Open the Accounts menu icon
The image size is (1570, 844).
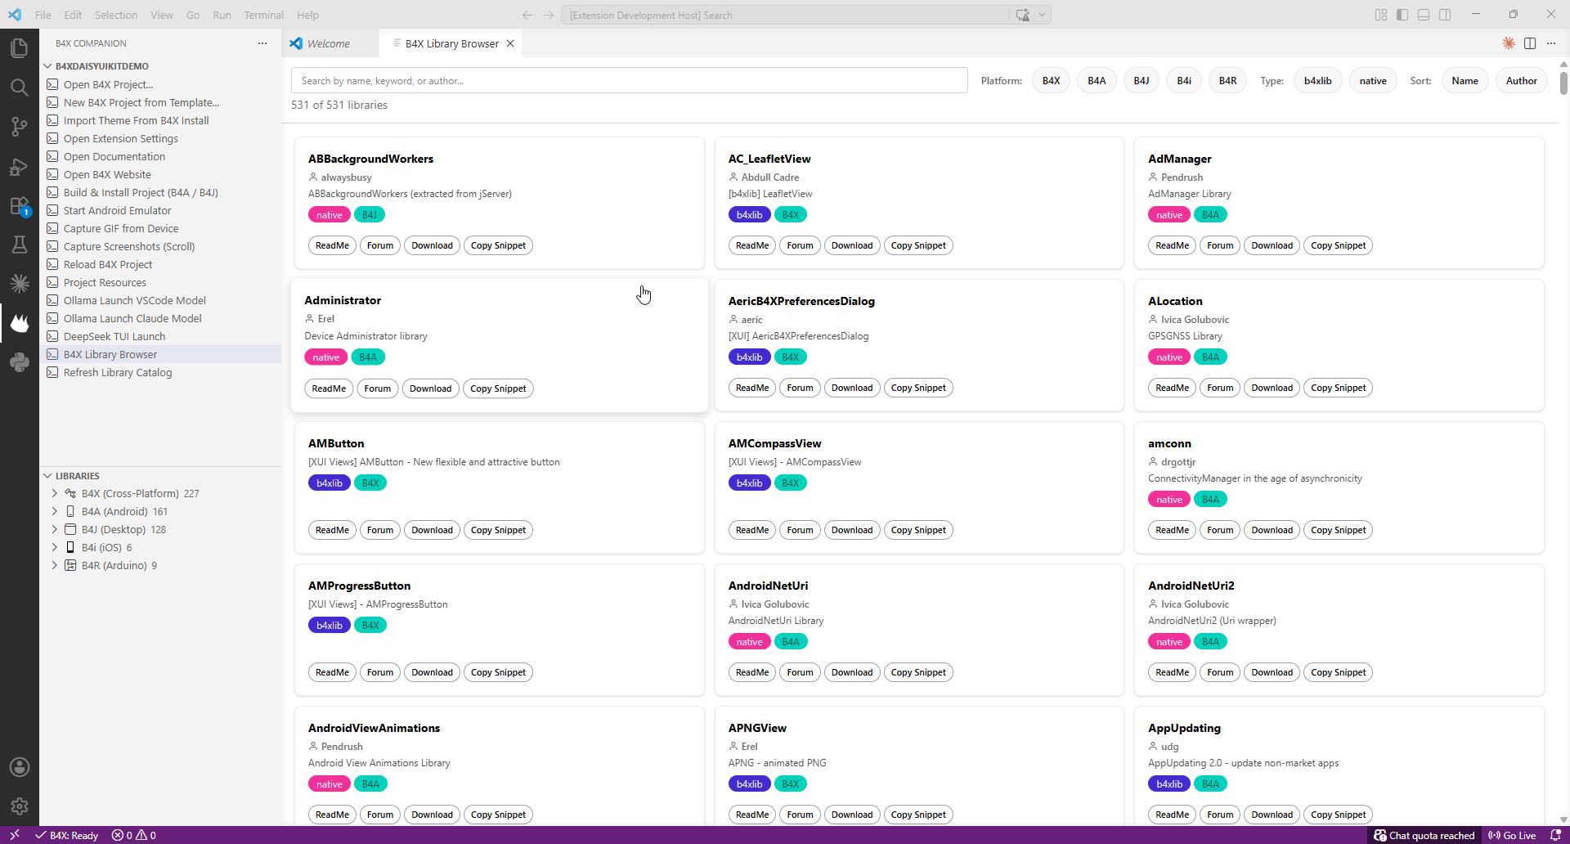pyautogui.click(x=20, y=767)
